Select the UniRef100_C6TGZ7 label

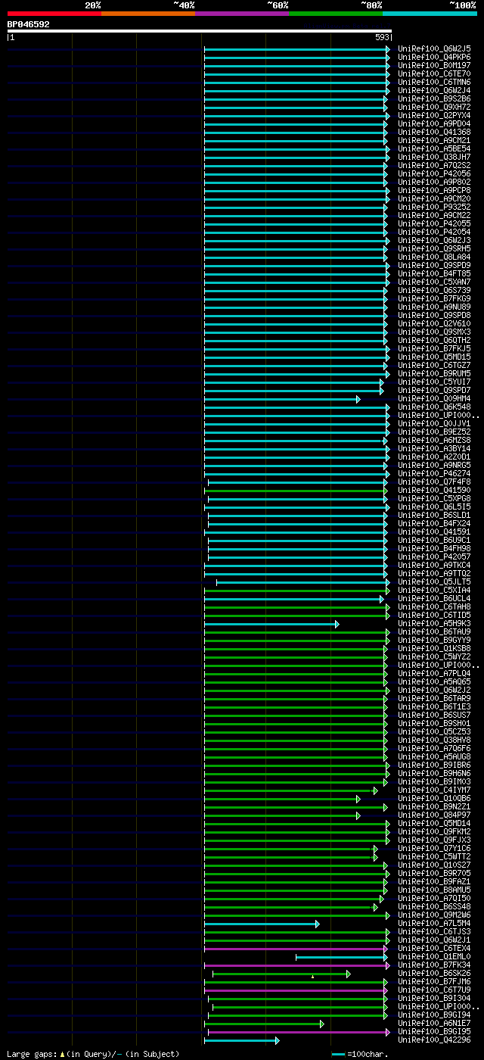(434, 365)
